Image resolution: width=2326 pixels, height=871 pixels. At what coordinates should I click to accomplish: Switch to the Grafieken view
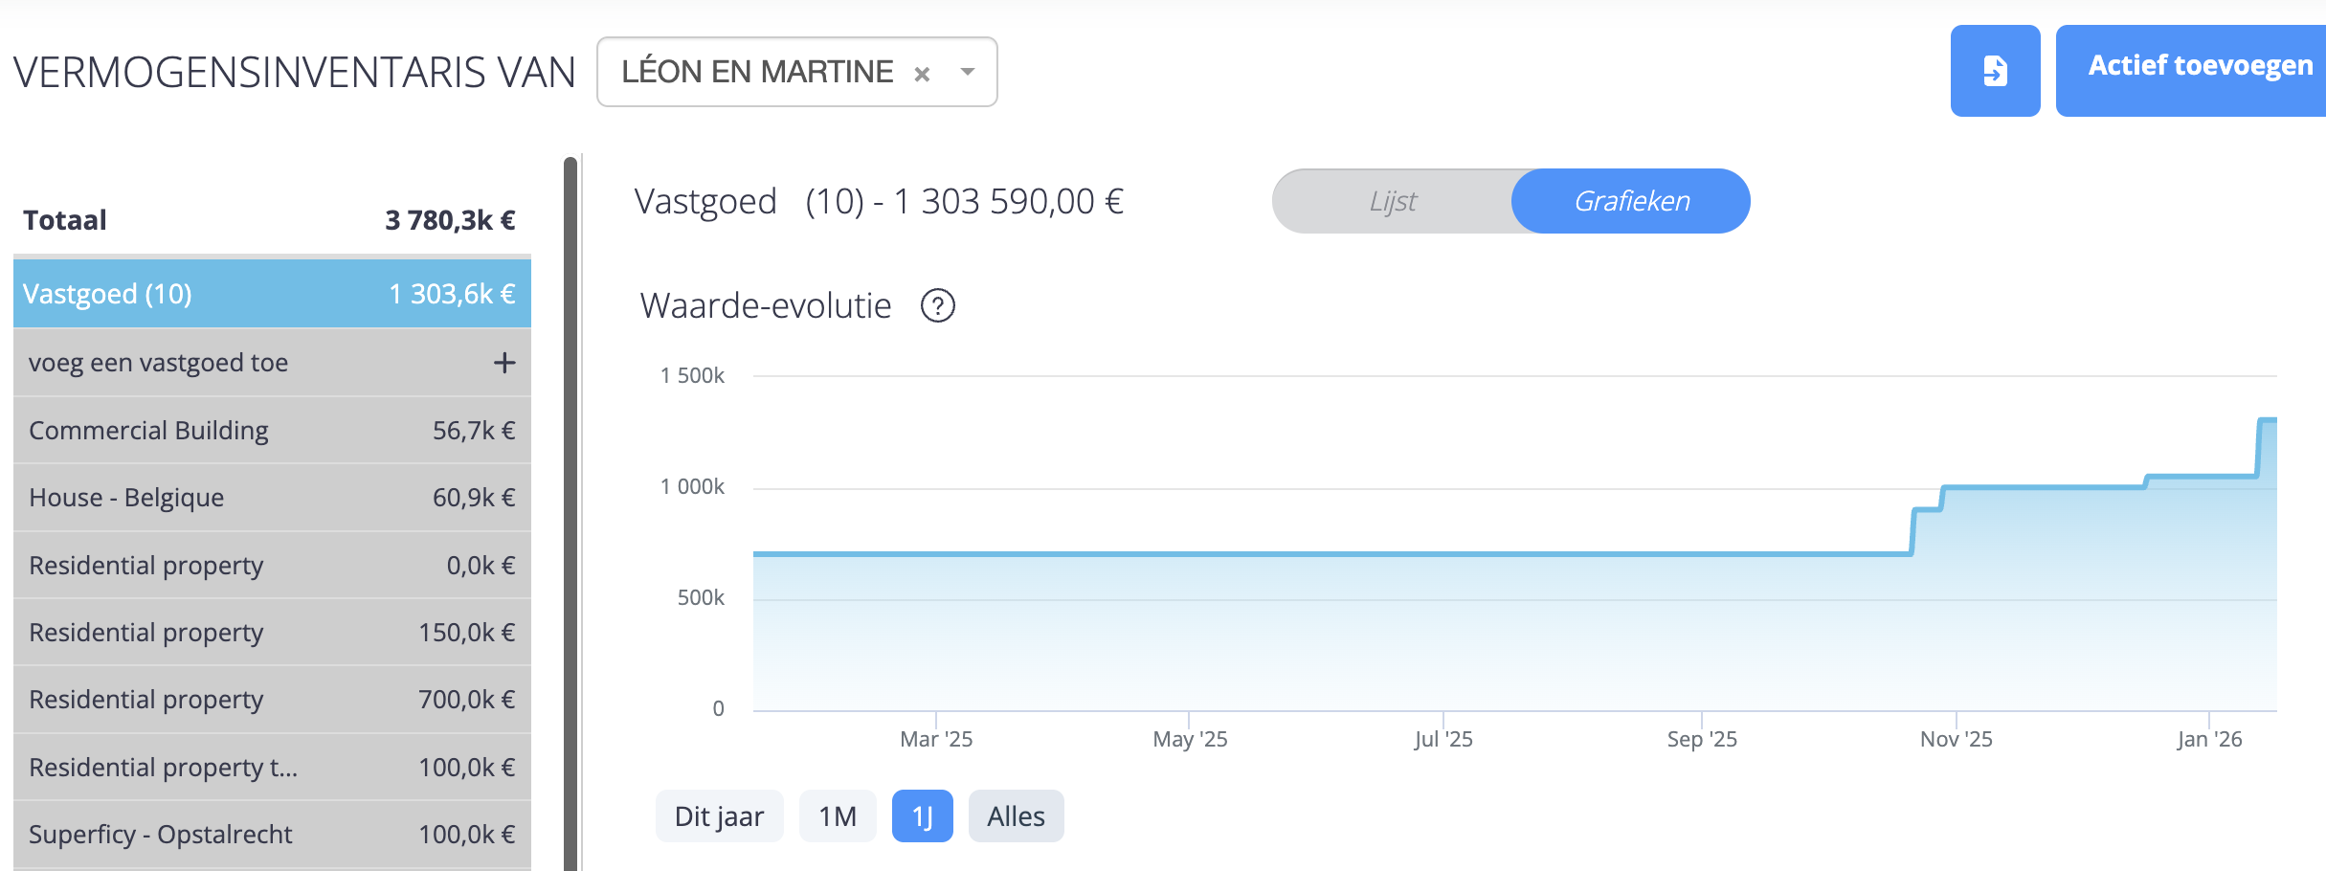[1631, 201]
